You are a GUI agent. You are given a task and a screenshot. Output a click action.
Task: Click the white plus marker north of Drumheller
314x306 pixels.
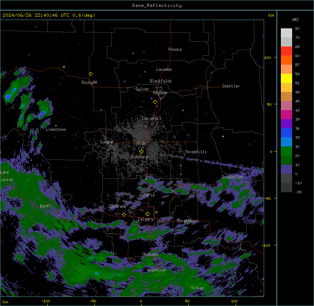[x=223, y=136]
